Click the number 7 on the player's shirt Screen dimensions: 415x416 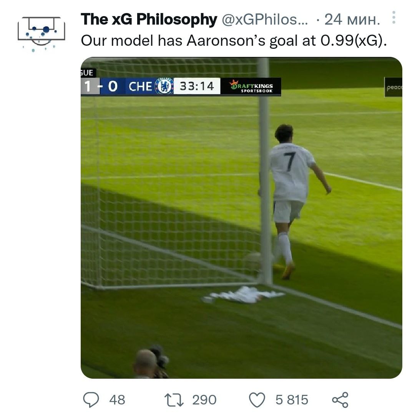point(290,161)
